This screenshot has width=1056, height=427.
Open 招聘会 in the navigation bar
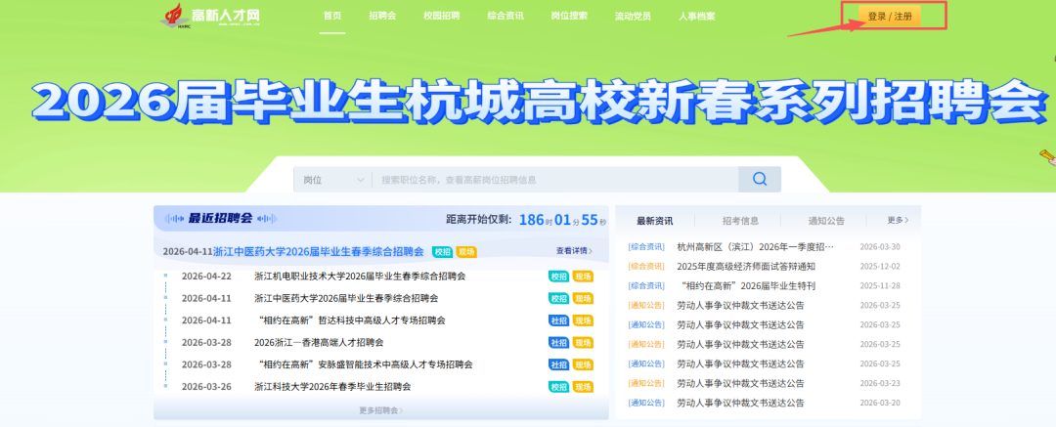click(x=382, y=17)
